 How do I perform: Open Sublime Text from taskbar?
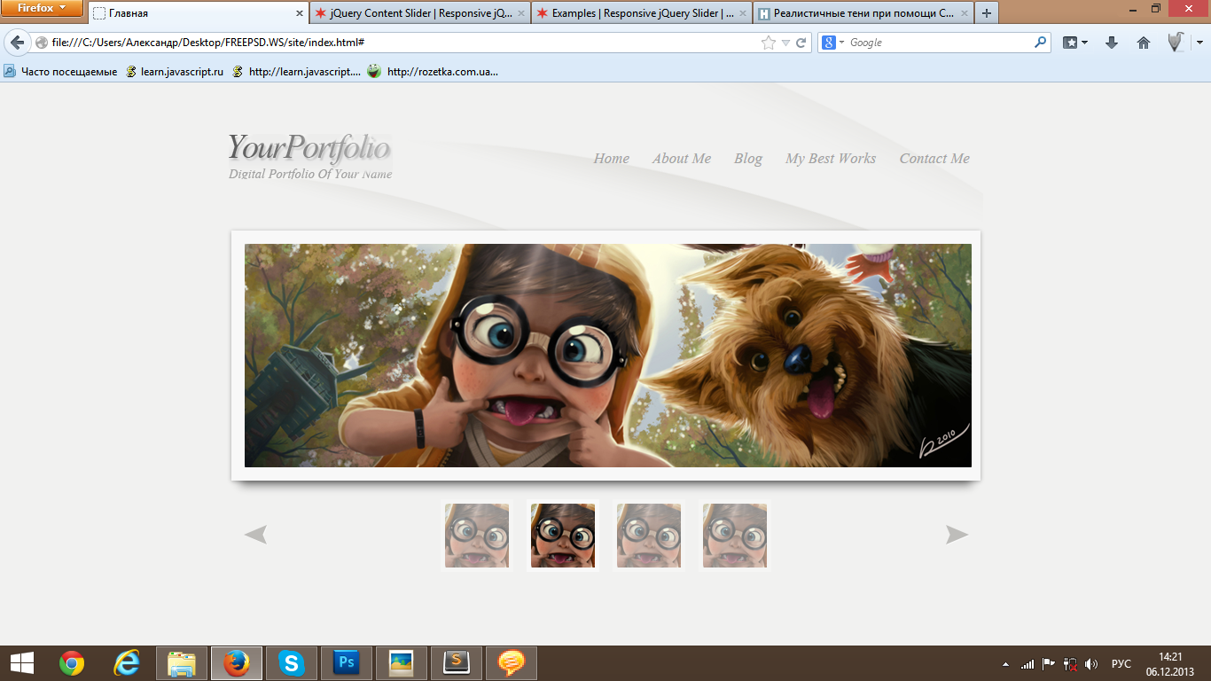[457, 663]
